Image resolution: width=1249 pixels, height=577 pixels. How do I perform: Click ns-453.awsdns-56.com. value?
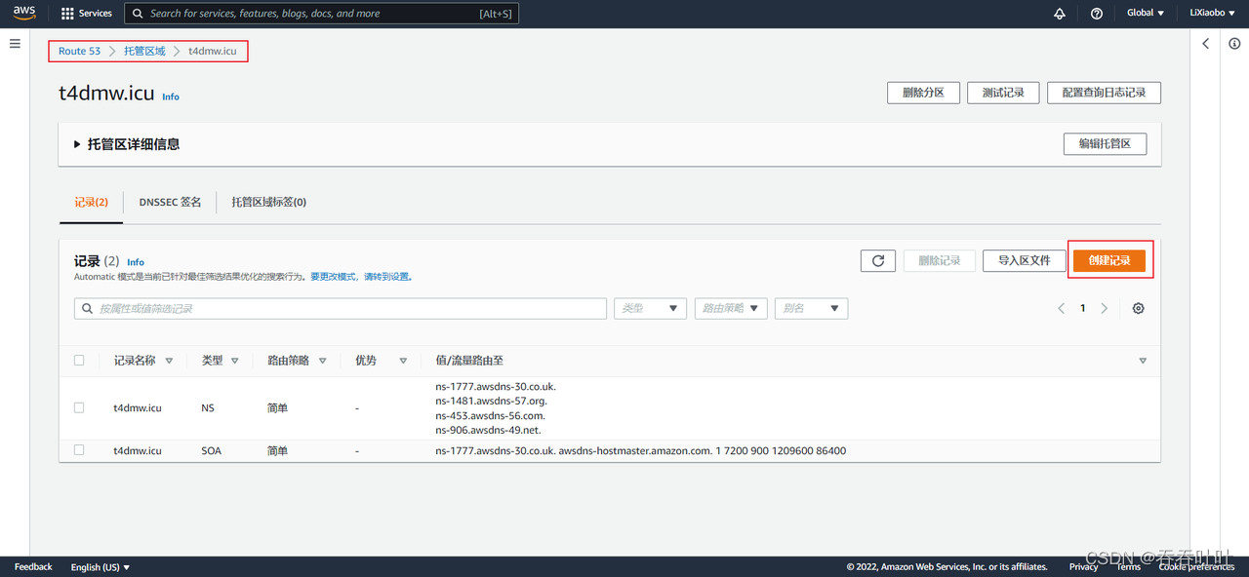pyautogui.click(x=490, y=415)
